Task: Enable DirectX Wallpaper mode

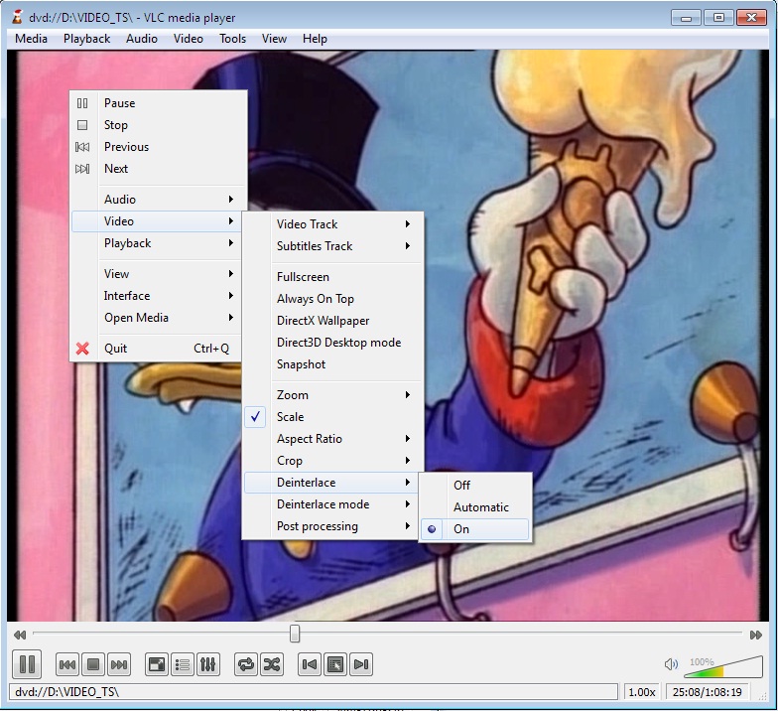Action: click(333, 321)
